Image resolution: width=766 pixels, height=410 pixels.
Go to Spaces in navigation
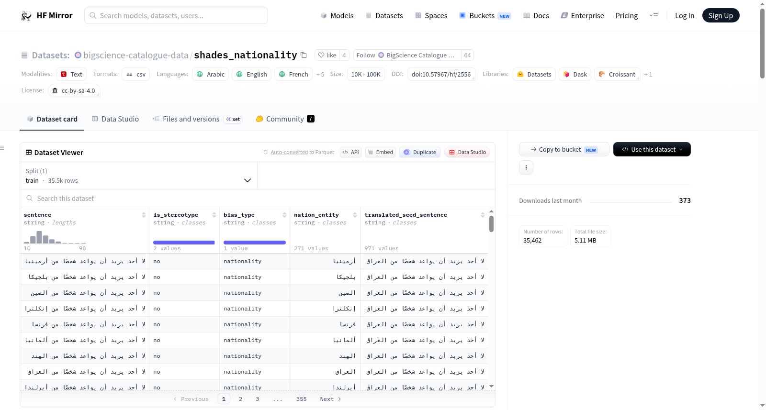431,16
